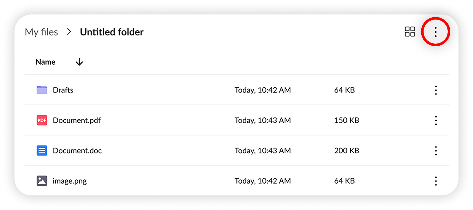Viewport: 473px width, 210px height.
Task: Click the image thumbnail icon for image.png
Action: [41, 181]
